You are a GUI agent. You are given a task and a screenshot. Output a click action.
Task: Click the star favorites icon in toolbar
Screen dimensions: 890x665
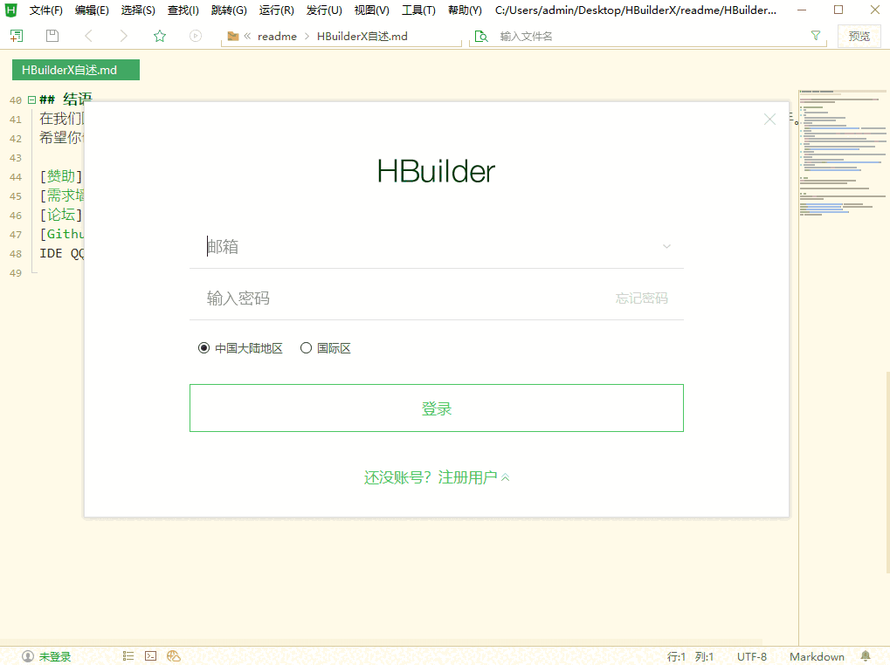point(159,36)
